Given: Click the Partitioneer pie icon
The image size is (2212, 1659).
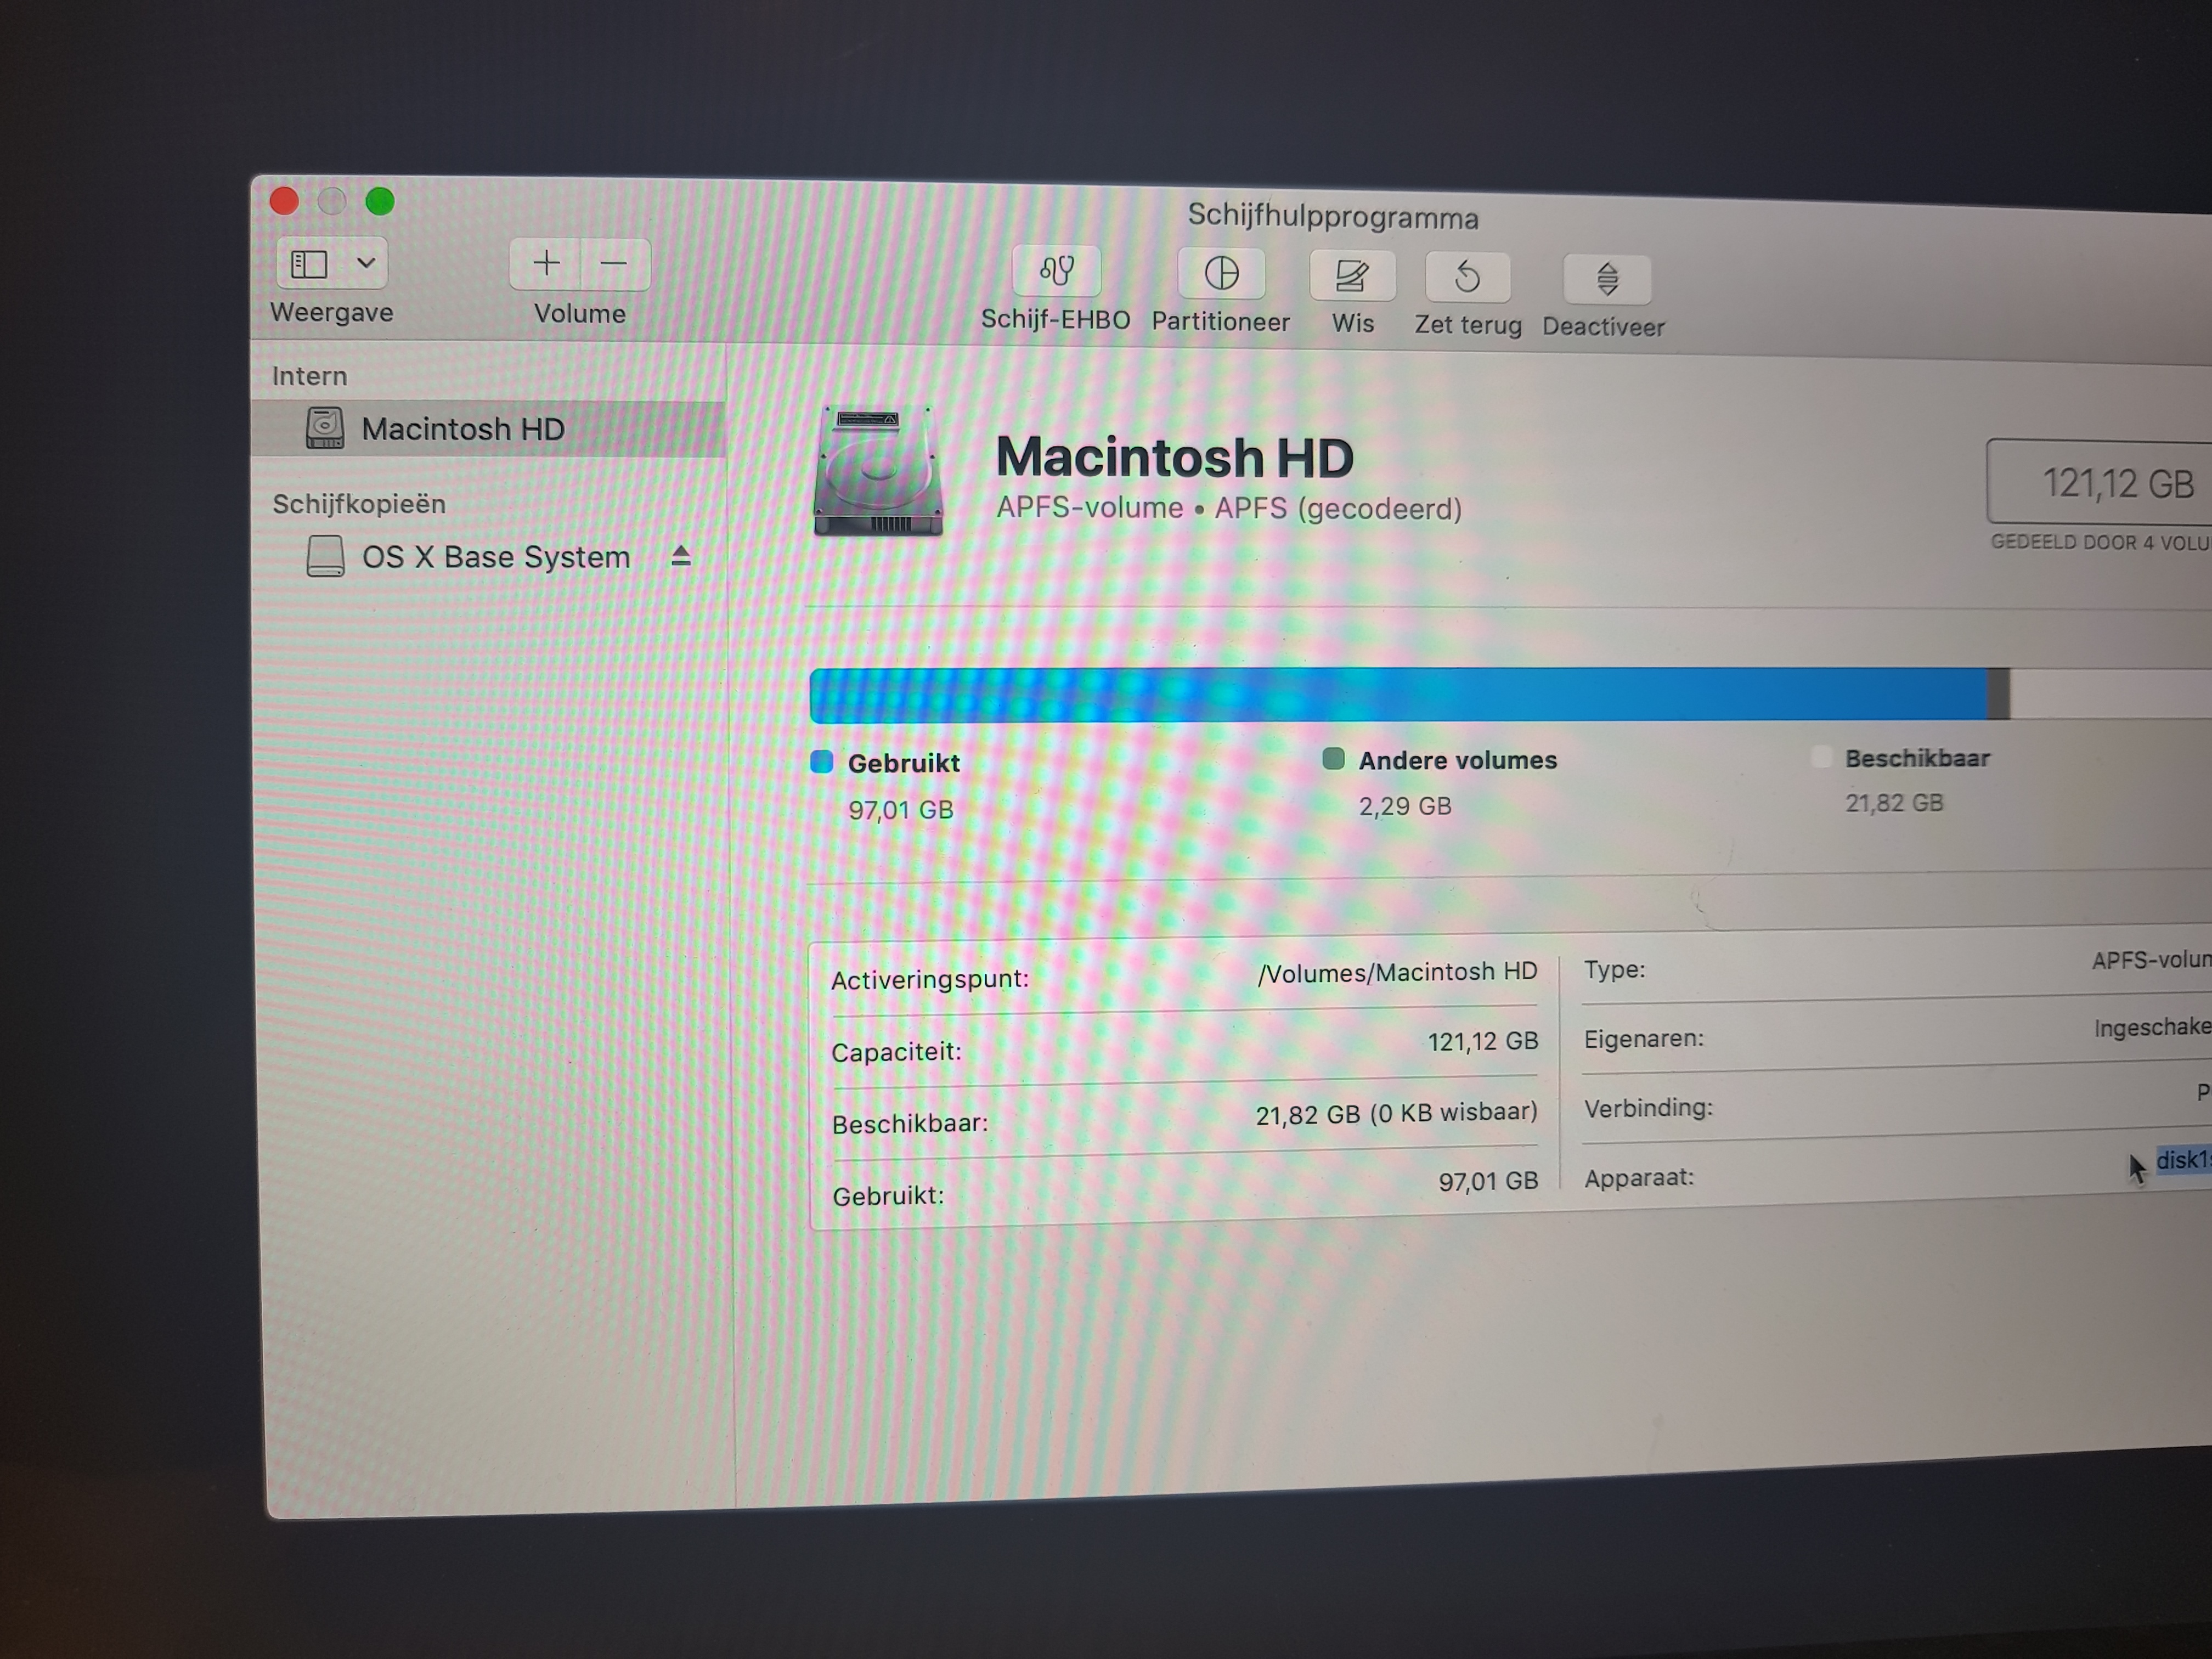Looking at the screenshot, I should pos(1221,273).
